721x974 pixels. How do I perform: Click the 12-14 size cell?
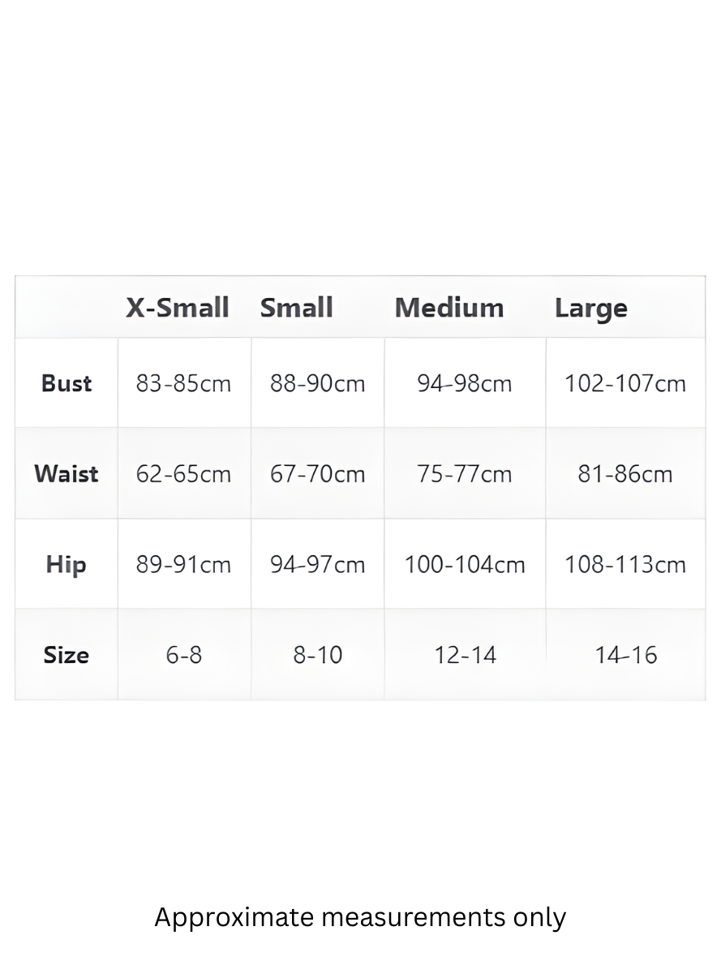click(465, 655)
